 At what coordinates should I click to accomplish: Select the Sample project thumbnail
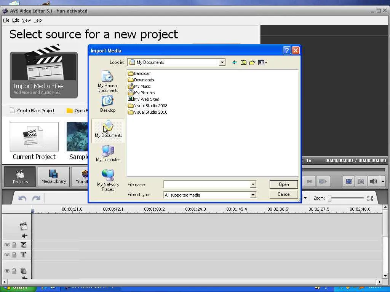[77, 136]
